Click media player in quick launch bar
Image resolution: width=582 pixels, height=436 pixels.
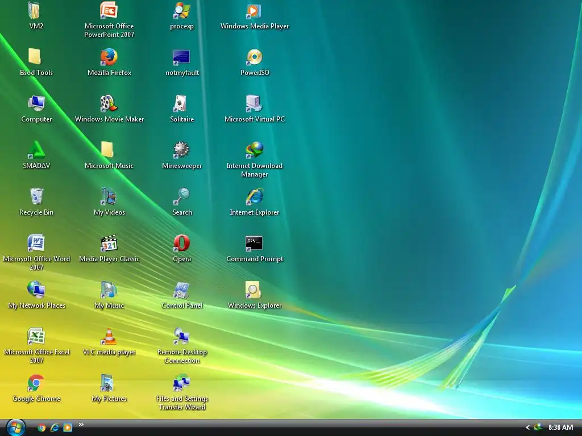pyautogui.click(x=68, y=428)
